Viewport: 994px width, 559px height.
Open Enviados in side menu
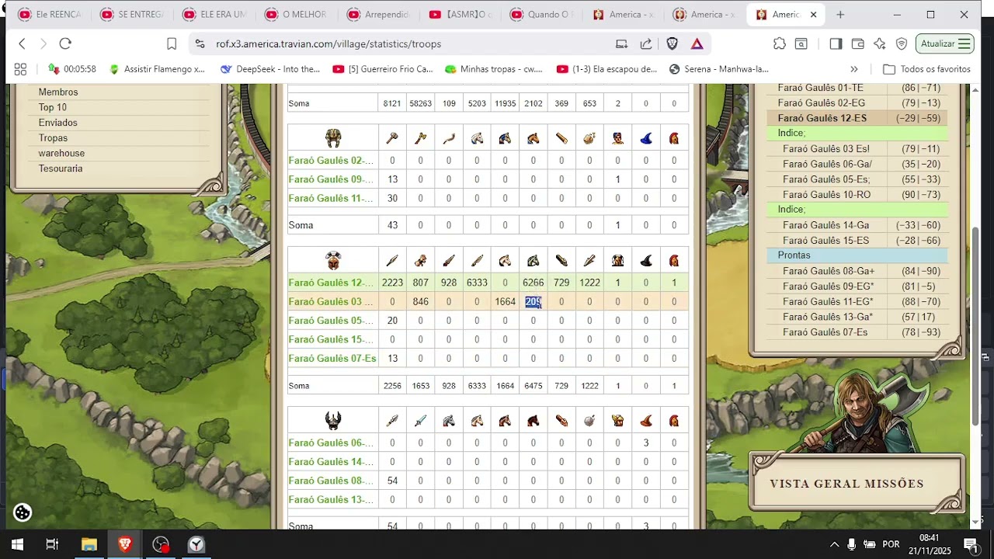[x=58, y=123]
